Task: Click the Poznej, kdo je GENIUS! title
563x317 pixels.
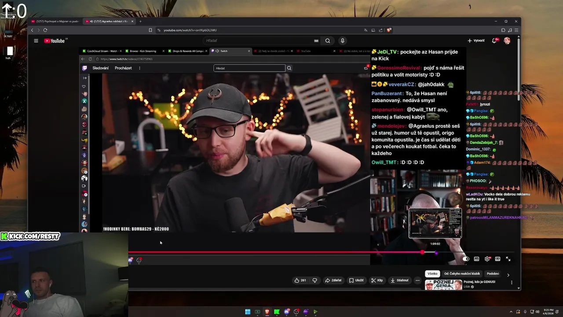Action: coord(479,282)
